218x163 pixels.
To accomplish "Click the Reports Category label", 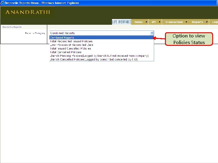I will pyautogui.click(x=35, y=33).
